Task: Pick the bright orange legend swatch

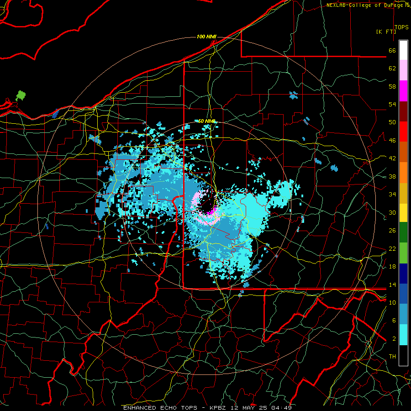Action: coord(403,173)
